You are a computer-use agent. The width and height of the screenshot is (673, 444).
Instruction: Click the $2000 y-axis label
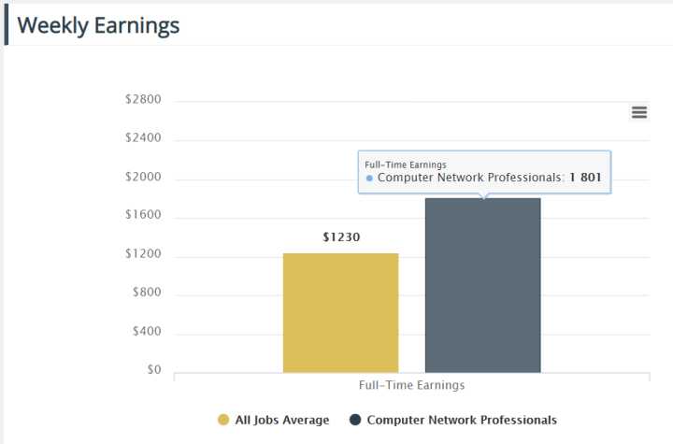(143, 177)
